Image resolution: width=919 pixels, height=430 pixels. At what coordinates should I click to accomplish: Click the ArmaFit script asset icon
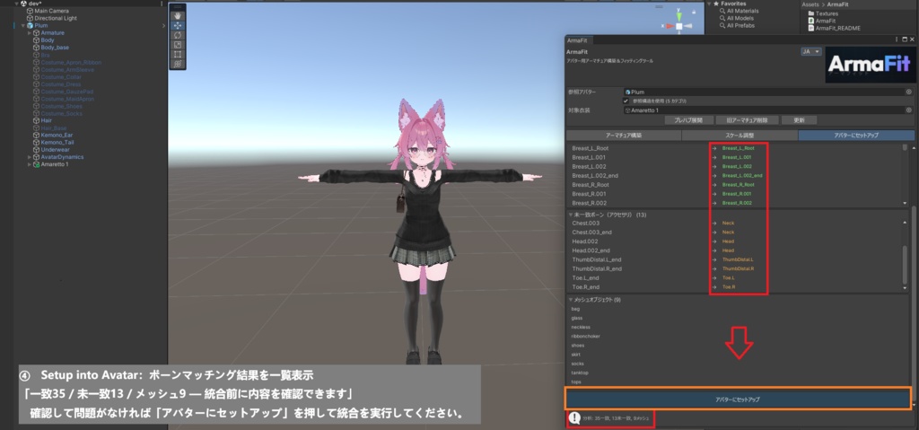pos(811,21)
